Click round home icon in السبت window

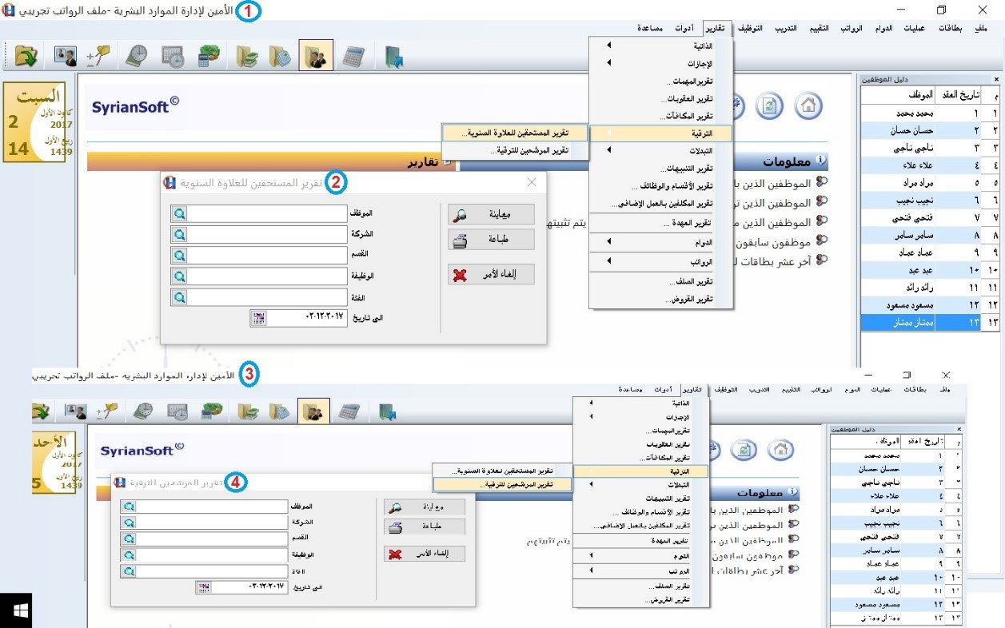808,105
